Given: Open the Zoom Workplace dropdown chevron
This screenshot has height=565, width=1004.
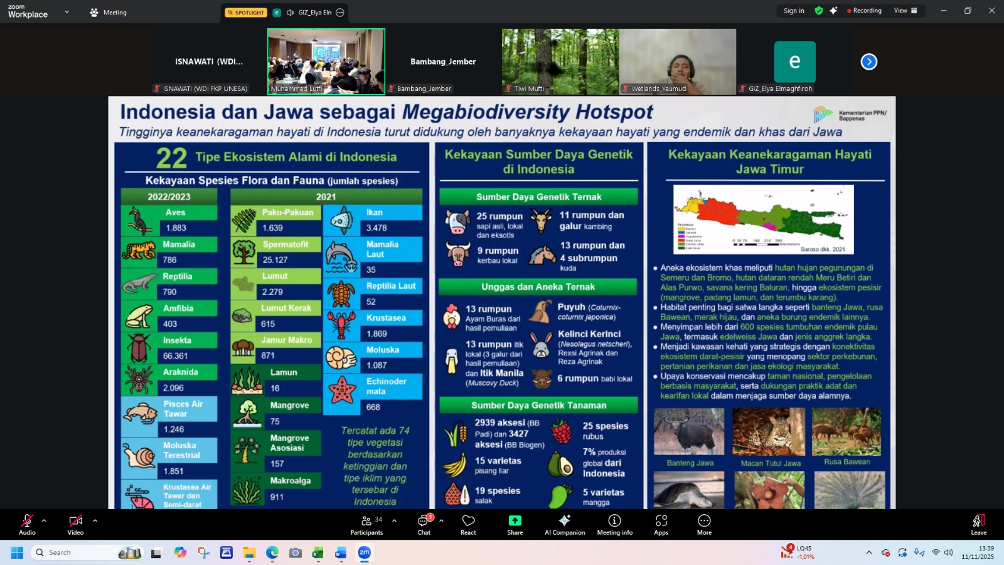Looking at the screenshot, I should click(x=67, y=12).
